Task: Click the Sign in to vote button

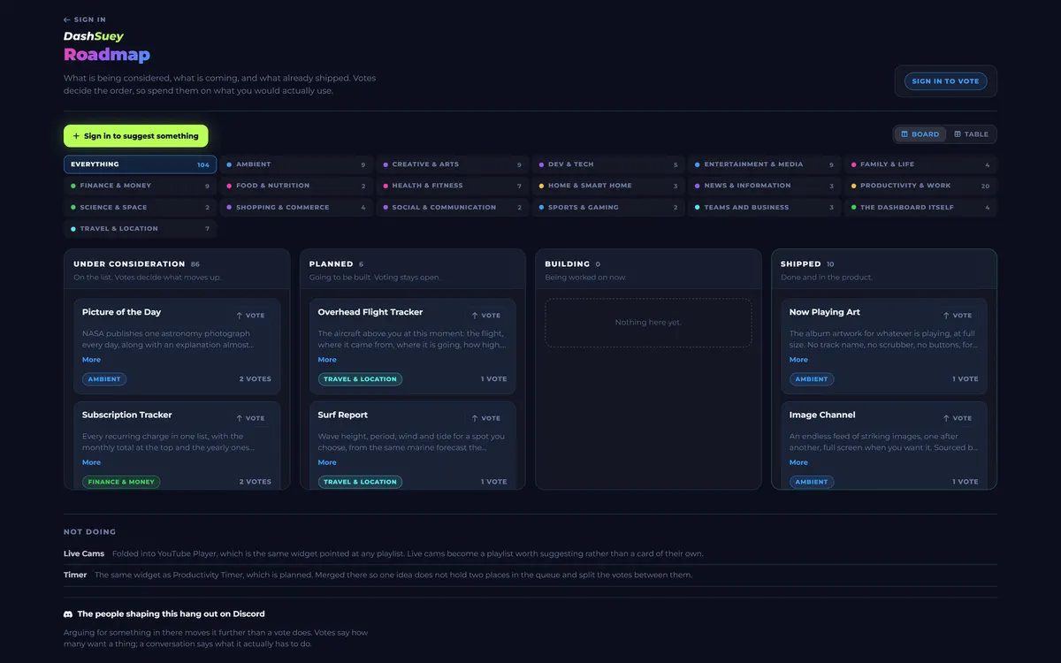Action: click(x=945, y=81)
